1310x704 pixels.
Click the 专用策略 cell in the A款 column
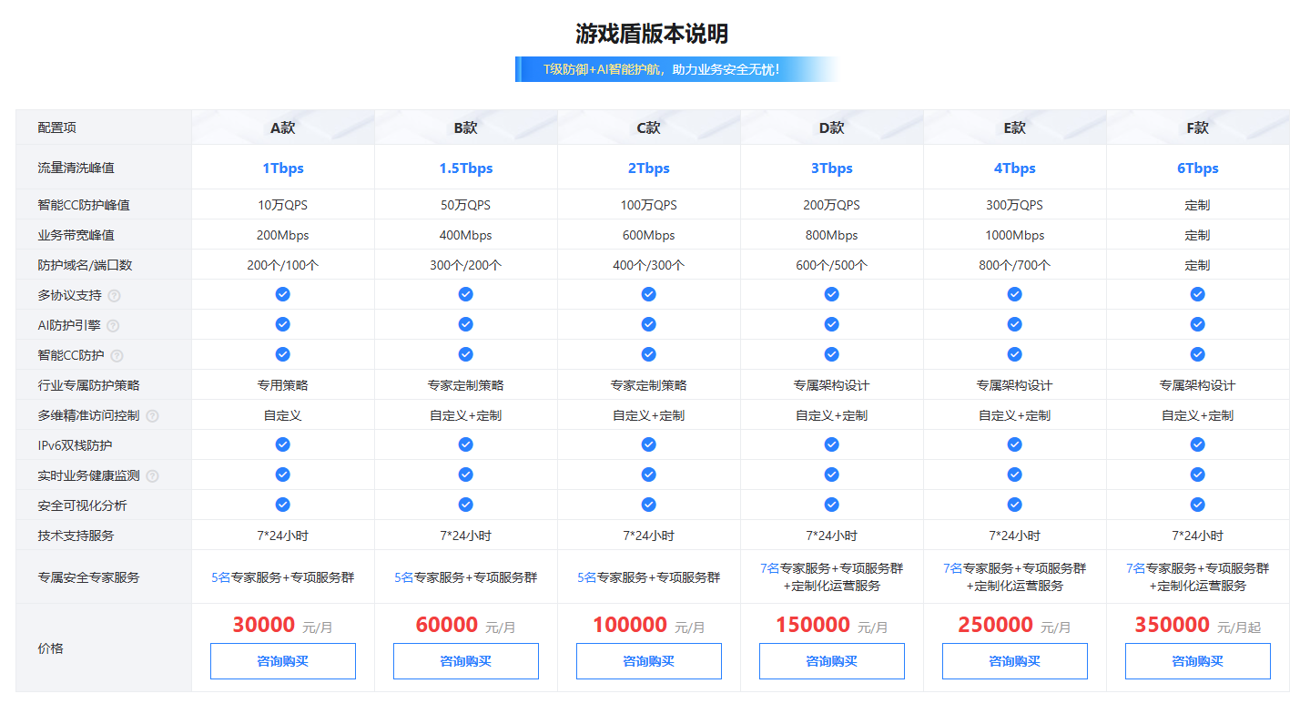pos(283,385)
